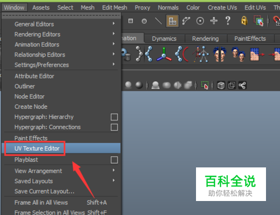Open the Proxy menu

tap(142, 7)
